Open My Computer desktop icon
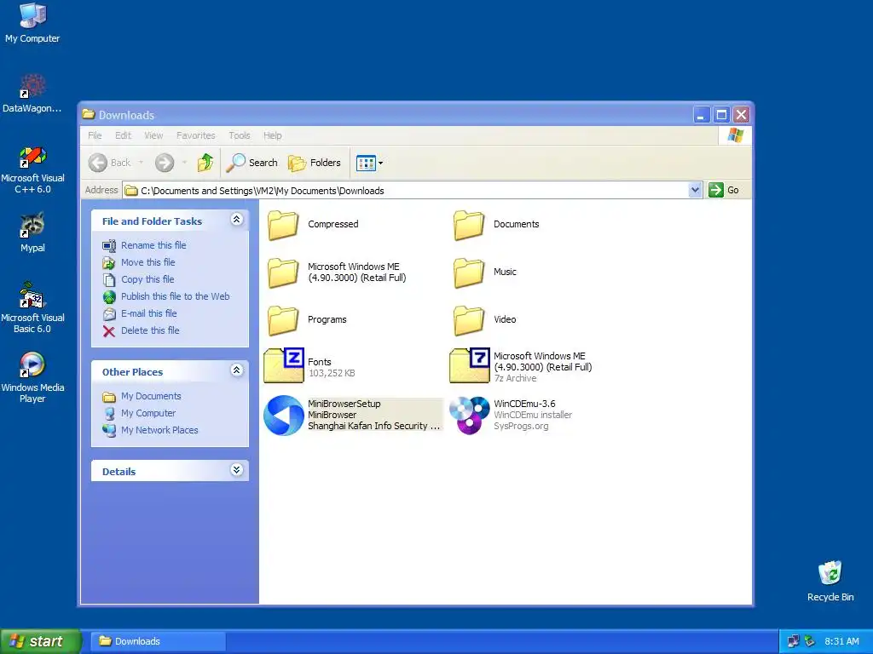 click(x=32, y=23)
